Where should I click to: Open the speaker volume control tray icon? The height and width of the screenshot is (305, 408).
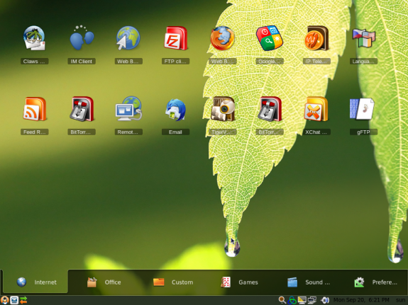point(325,300)
